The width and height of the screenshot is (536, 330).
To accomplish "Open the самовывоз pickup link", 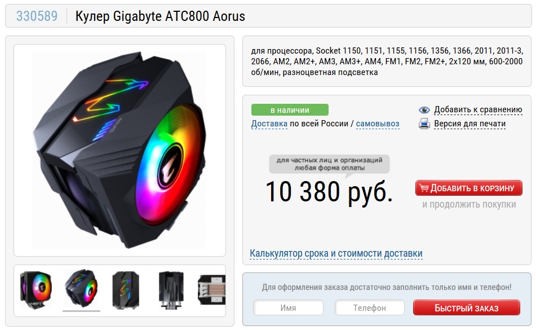I will (378, 124).
